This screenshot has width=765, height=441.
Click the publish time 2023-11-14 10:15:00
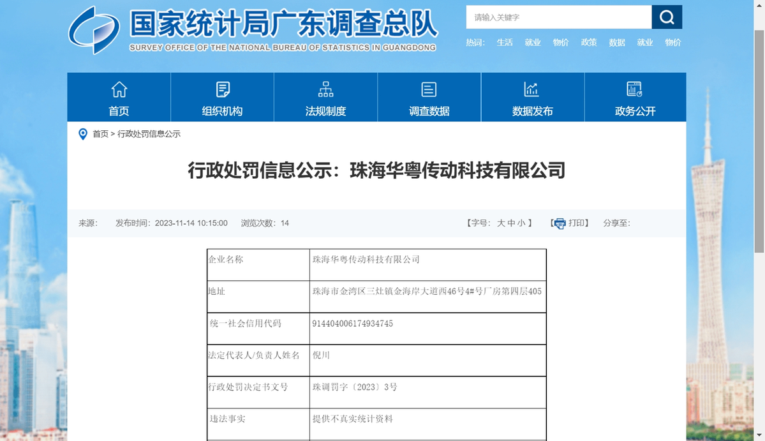click(x=191, y=223)
